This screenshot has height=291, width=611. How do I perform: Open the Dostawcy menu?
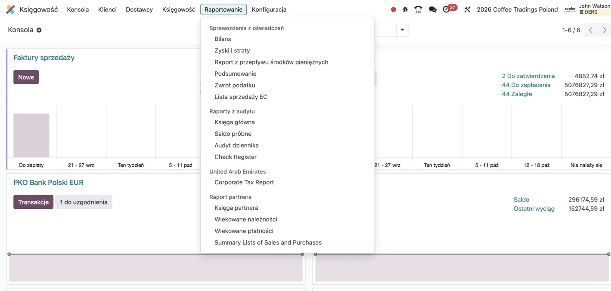coord(139,9)
